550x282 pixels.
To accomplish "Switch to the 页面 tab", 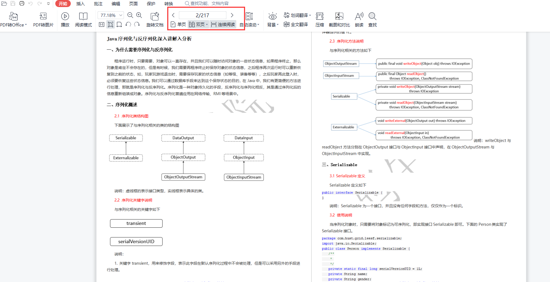I will pyautogui.click(x=133, y=4).
